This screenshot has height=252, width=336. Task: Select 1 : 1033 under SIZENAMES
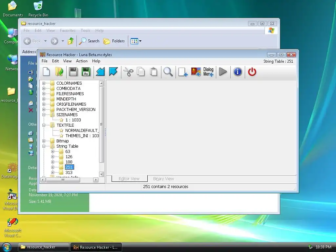[x=73, y=120]
